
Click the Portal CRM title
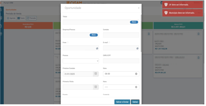click(x=8, y=3)
